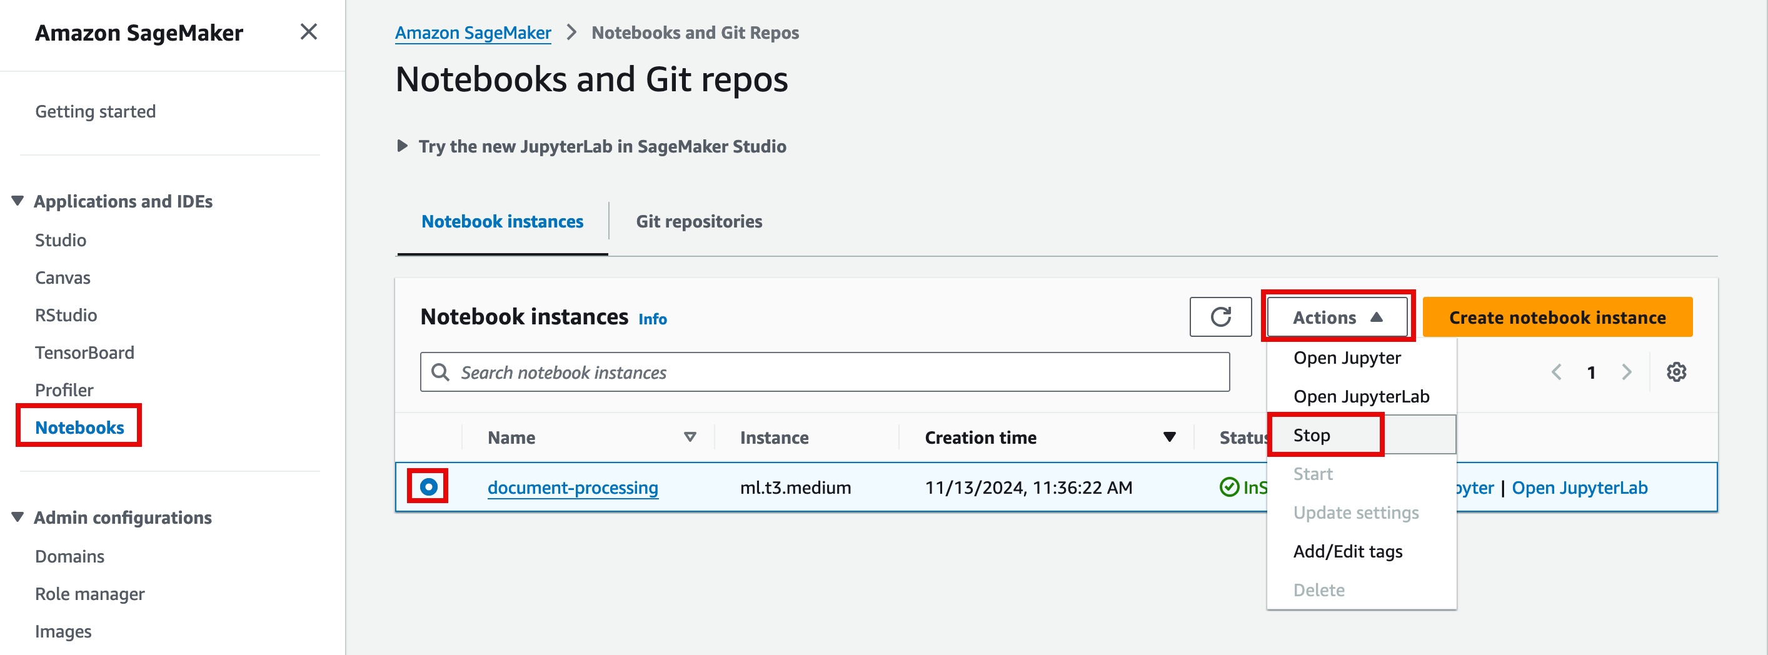This screenshot has height=655, width=1768.
Task: Select the document-processing radio button
Action: 428,486
